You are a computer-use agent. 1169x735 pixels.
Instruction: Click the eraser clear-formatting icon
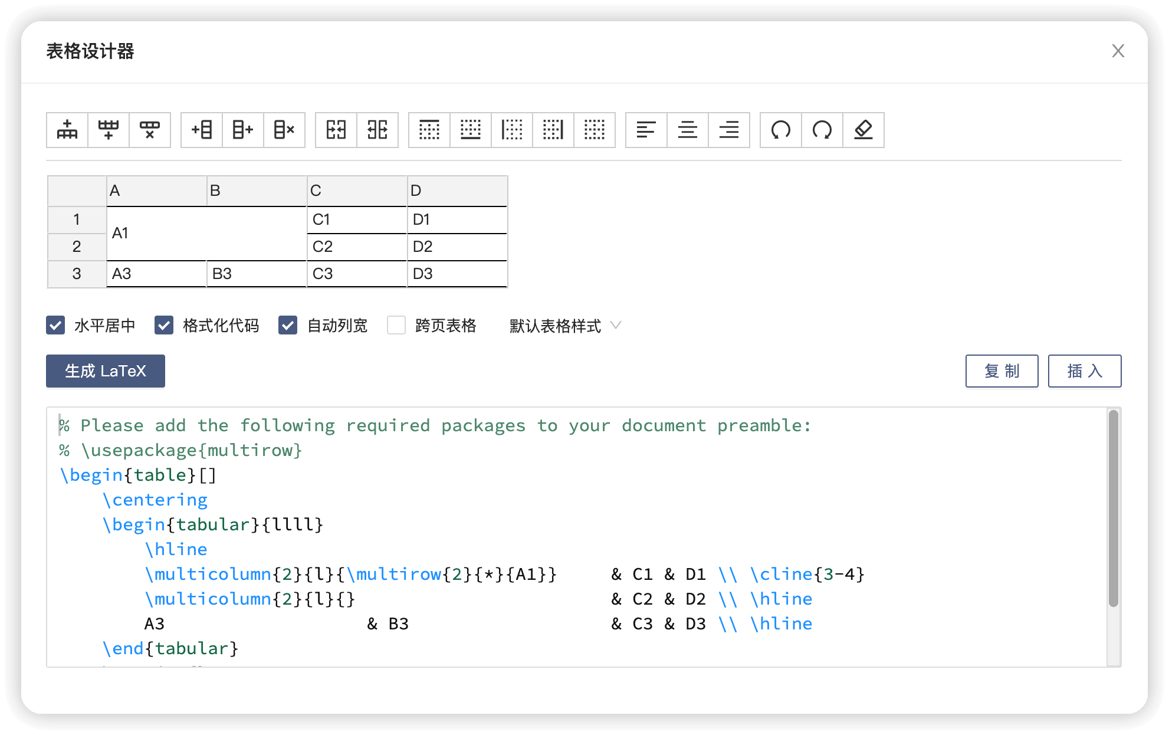863,130
